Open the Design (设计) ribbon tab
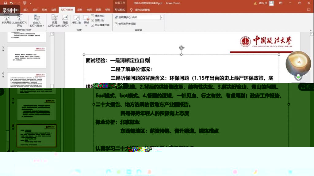This screenshot has width=314, height=176. tap(35, 9)
